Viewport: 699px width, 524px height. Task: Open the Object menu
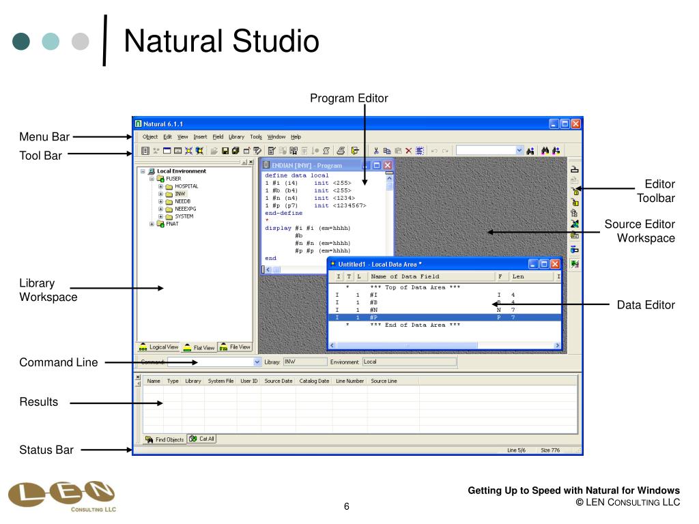pyautogui.click(x=149, y=136)
